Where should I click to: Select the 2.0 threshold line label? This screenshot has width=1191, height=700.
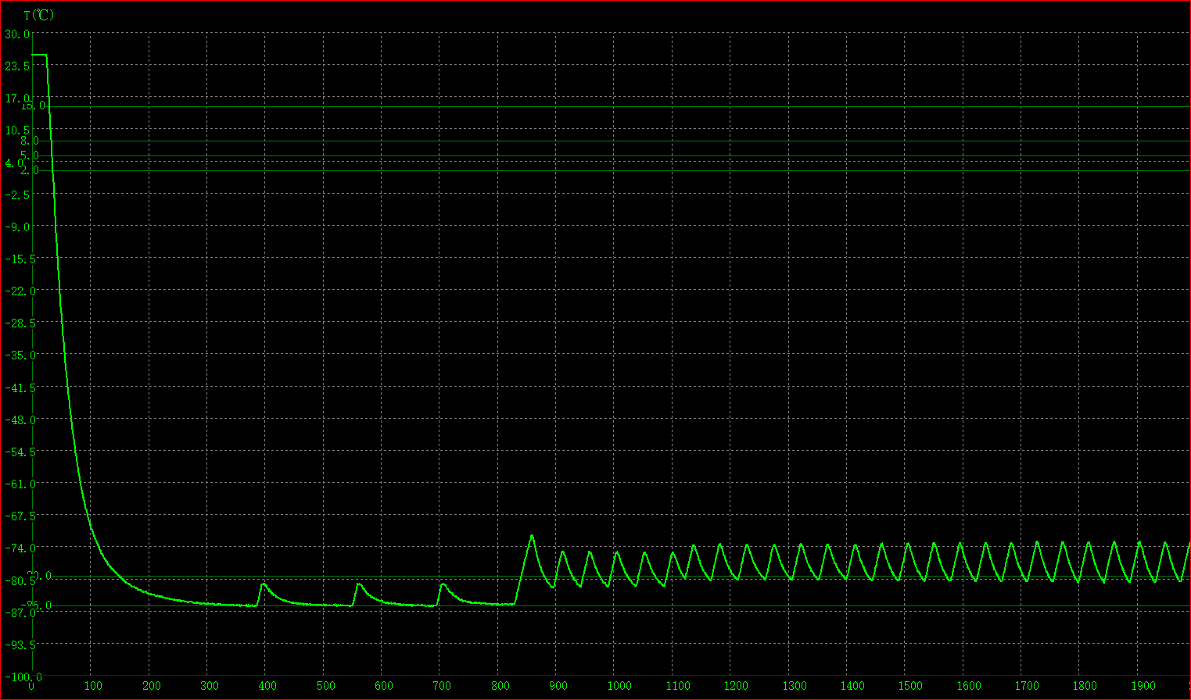(30, 170)
